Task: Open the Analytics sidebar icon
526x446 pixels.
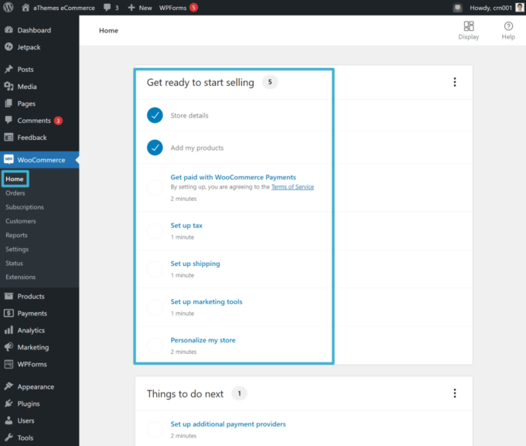Action: [9, 330]
